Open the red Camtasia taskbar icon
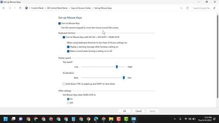Image resolution: width=219 pixels, height=123 pixels. 119,119
